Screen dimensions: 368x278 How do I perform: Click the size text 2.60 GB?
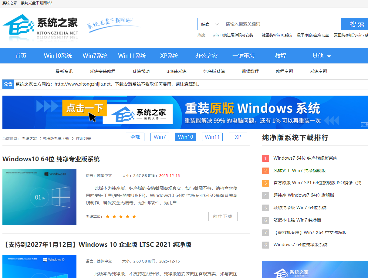140,261
